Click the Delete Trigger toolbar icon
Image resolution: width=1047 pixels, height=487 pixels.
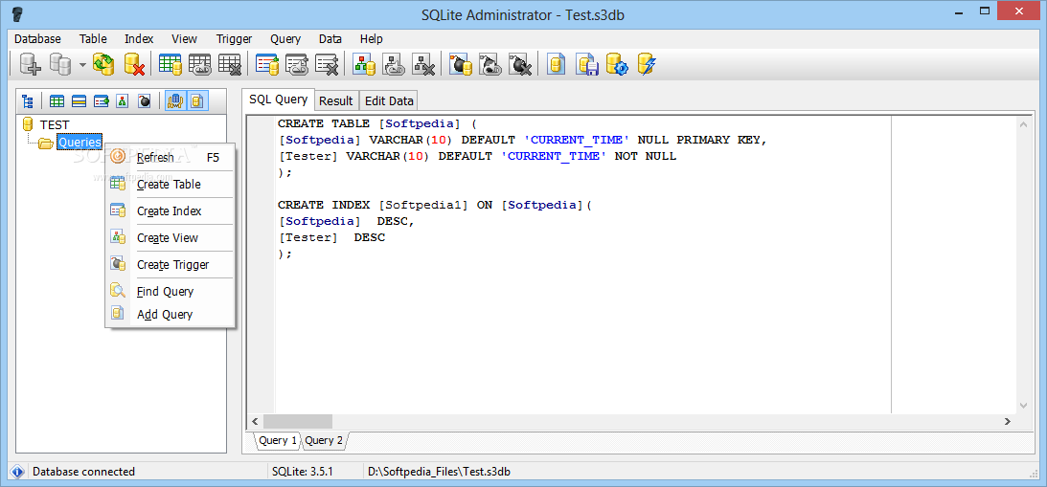[520, 64]
